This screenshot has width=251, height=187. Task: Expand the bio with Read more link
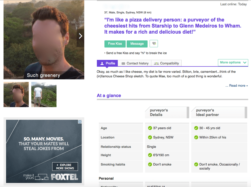tap(236, 86)
